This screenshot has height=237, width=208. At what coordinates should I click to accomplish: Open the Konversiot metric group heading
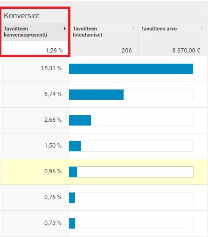(x=21, y=15)
